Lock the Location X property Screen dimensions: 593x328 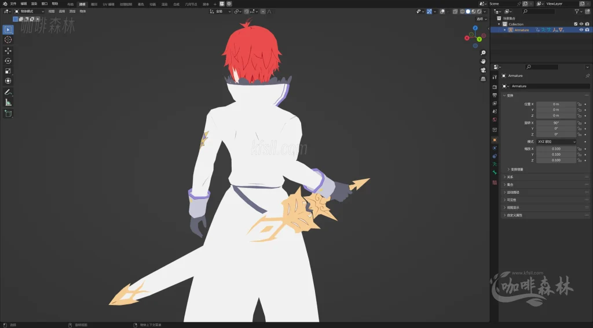tap(579, 104)
